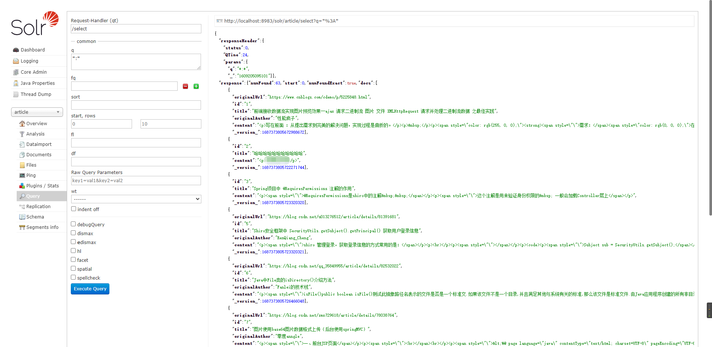Remove fq filter with red minus
The height and width of the screenshot is (347, 712).
185,86
